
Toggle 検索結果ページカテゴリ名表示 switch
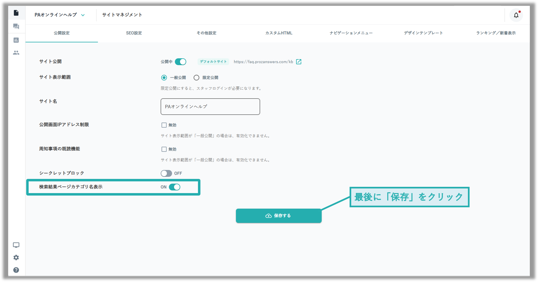pos(175,187)
